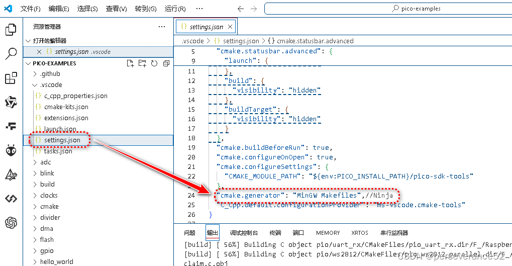Expand the hello_world folder
Viewport: 512px width, 266px height.
tap(35, 262)
